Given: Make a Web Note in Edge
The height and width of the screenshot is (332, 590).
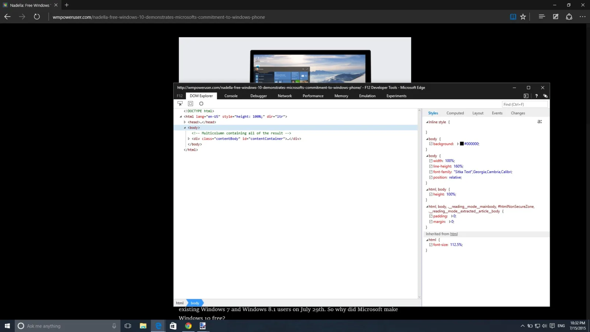Looking at the screenshot, I should tap(556, 17).
